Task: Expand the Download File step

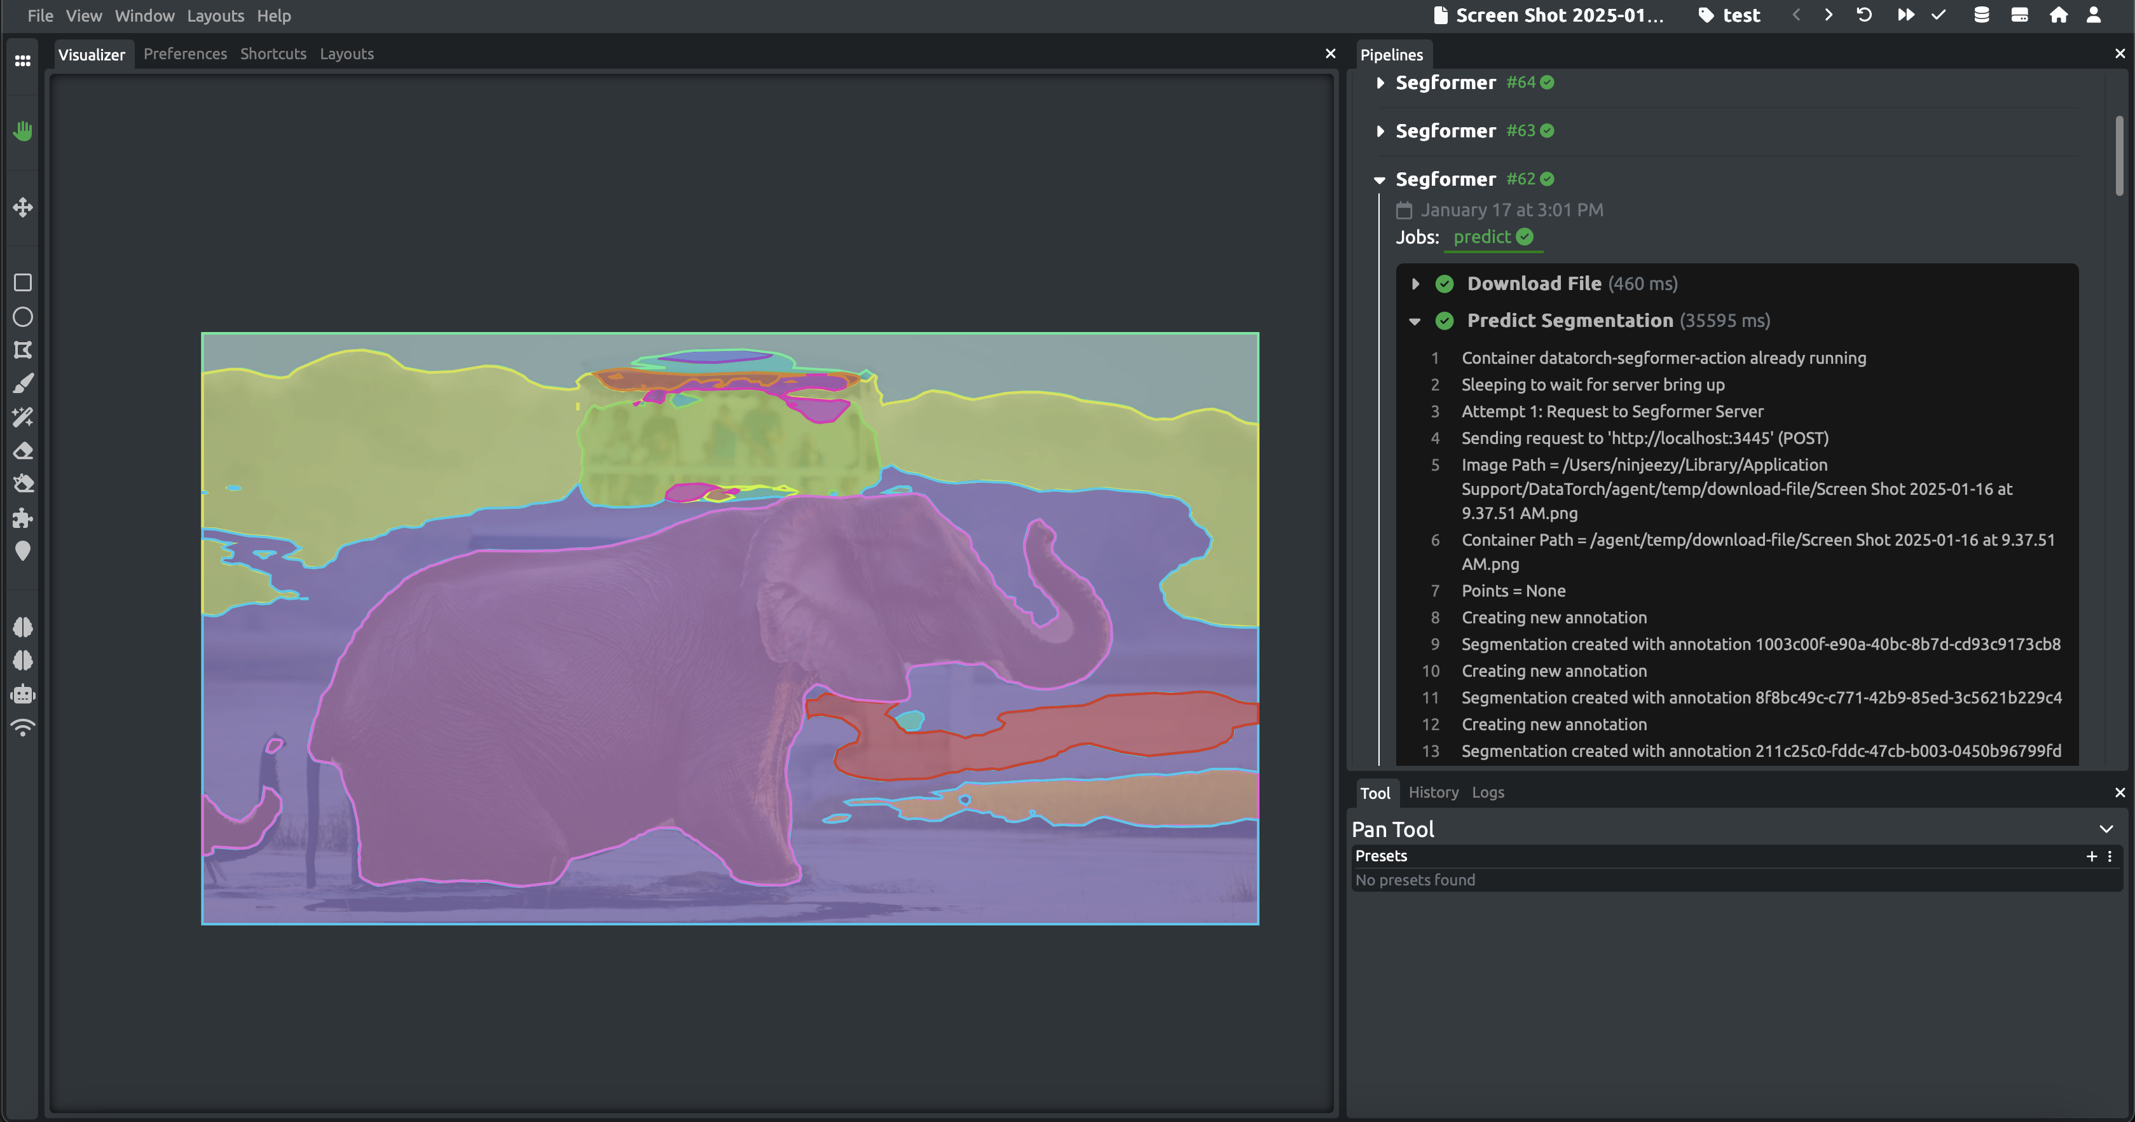Action: tap(1415, 284)
